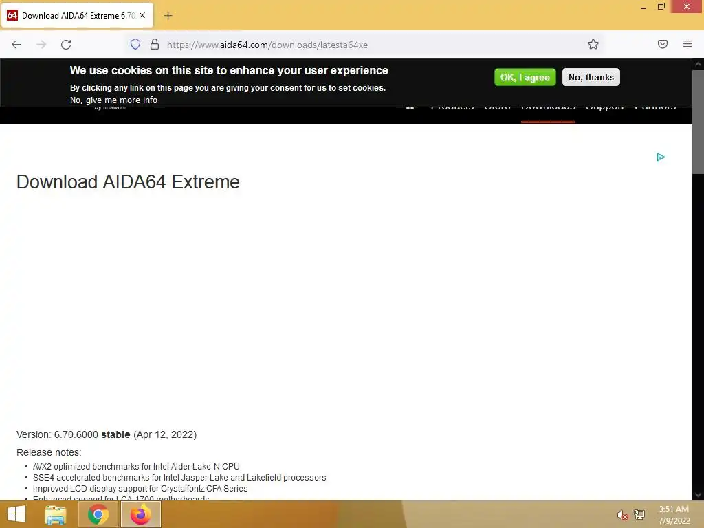Click the scrollbar down arrow
Viewport: 704px width, 528px height.
698,495
